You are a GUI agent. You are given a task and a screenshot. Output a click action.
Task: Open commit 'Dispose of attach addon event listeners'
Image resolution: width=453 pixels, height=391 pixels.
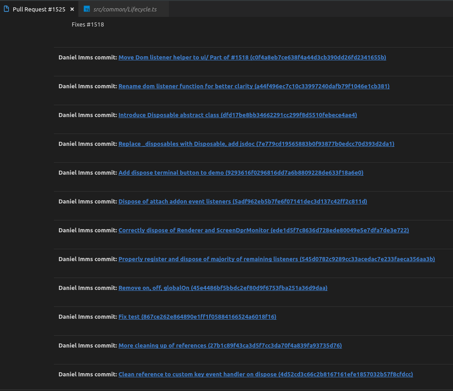242,201
